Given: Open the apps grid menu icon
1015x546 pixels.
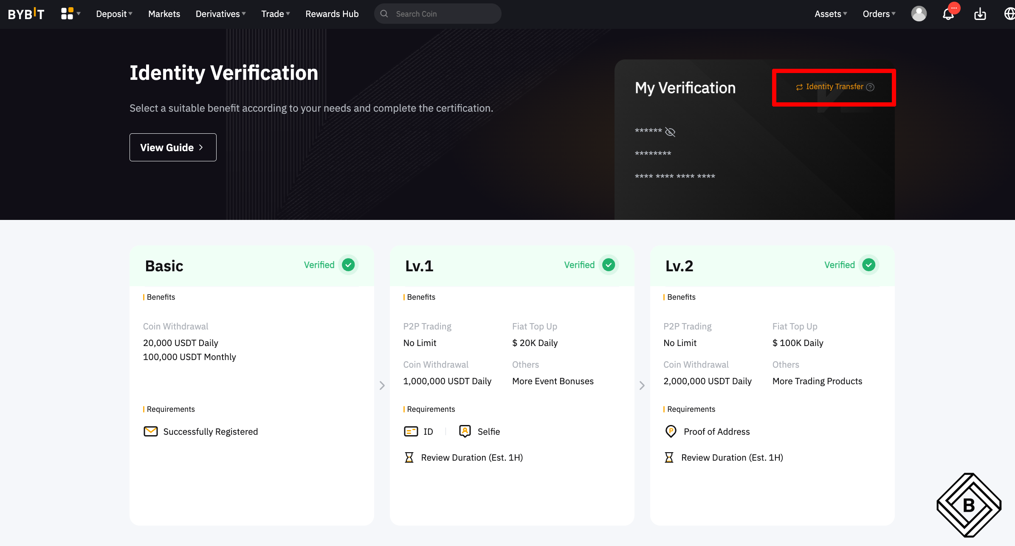Looking at the screenshot, I should click(67, 14).
